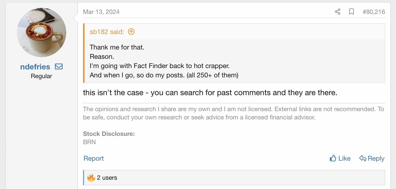Click the Mar 13, 2024 post date
Image resolution: width=396 pixels, height=189 pixels.
(101, 12)
